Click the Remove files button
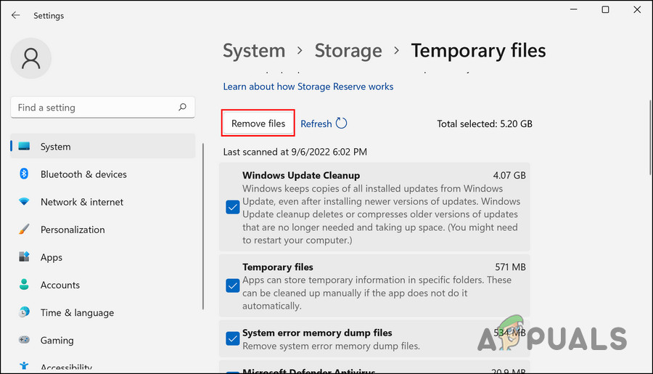 [x=258, y=123]
